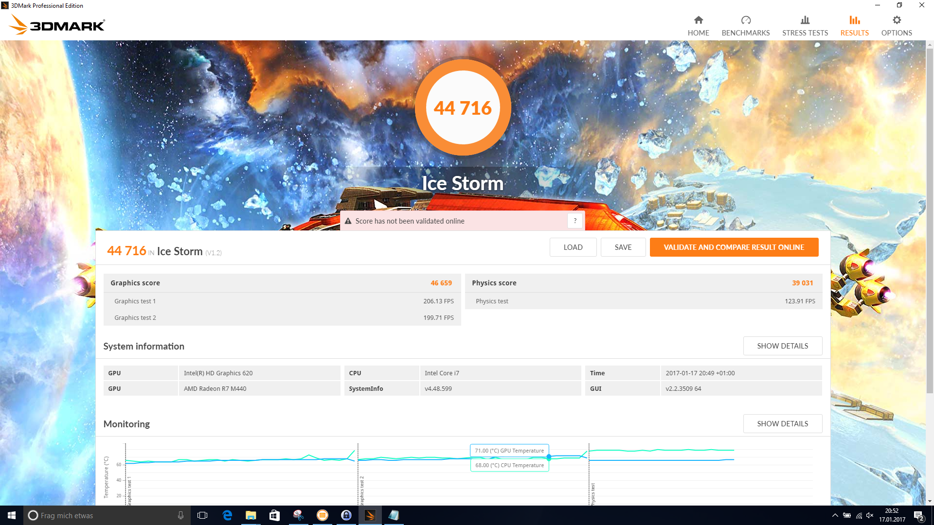The height and width of the screenshot is (525, 934).
Task: Show details for Monitoring section
Action: click(x=782, y=423)
